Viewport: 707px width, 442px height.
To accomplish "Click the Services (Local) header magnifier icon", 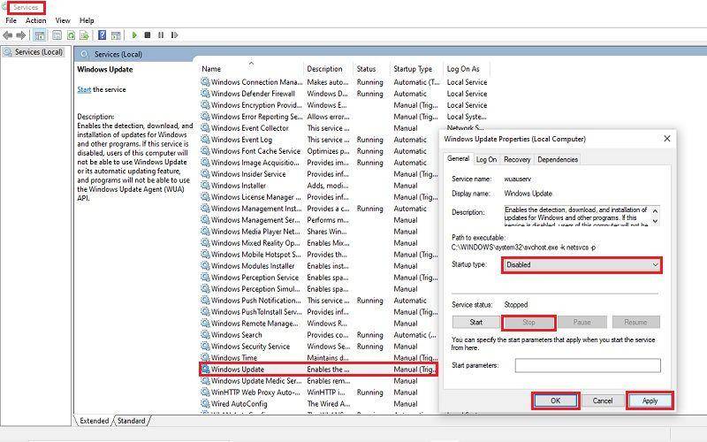I will click(84, 54).
